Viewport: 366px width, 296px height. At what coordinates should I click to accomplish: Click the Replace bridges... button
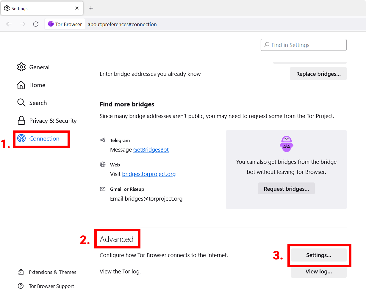[x=318, y=74]
